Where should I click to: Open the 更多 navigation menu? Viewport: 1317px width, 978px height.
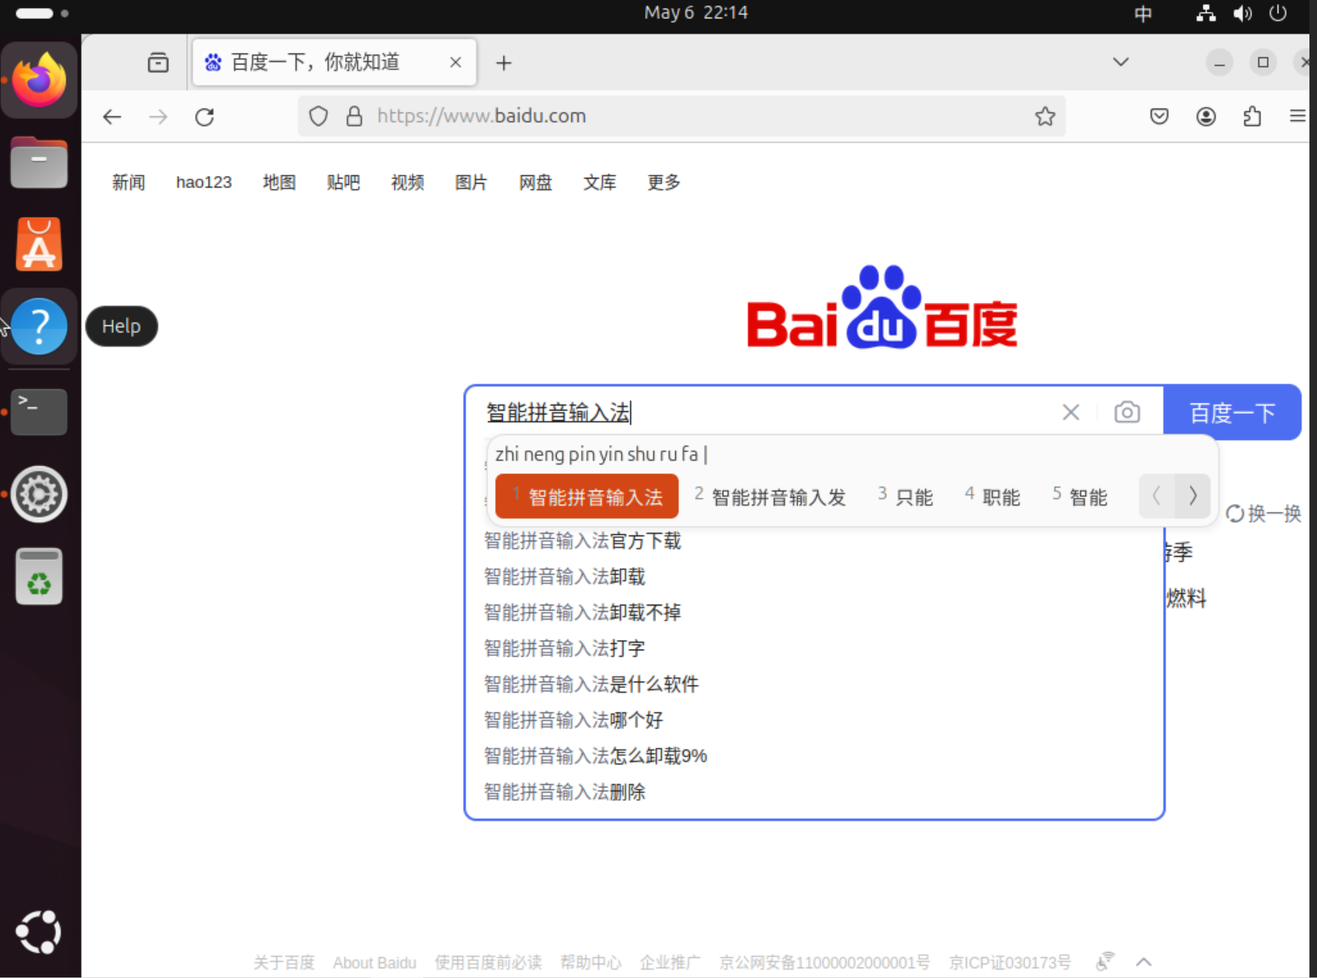coord(663,182)
